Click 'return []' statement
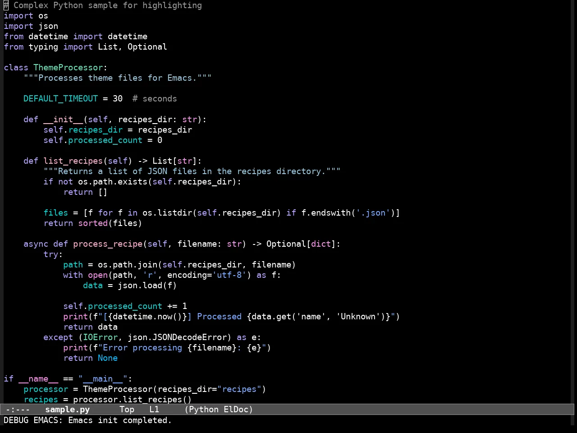 (x=85, y=192)
